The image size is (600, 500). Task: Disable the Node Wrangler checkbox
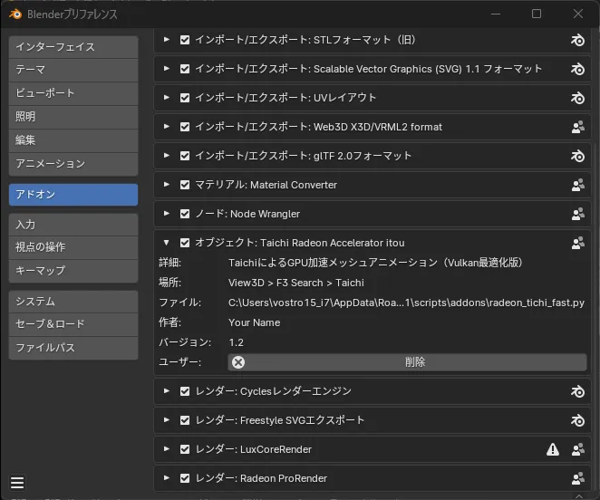point(185,214)
